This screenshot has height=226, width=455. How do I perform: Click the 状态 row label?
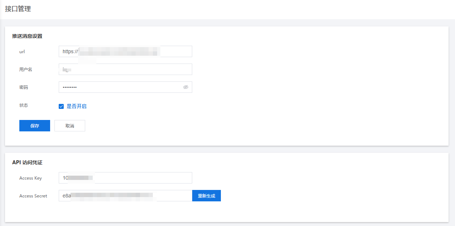[24, 105]
